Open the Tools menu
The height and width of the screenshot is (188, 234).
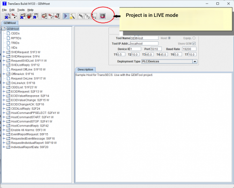21,10
